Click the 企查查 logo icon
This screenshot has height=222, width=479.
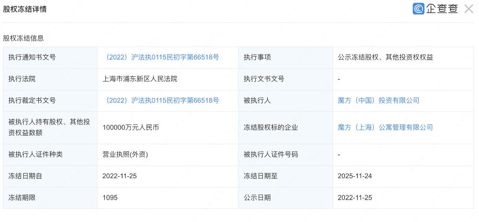[x=419, y=9]
